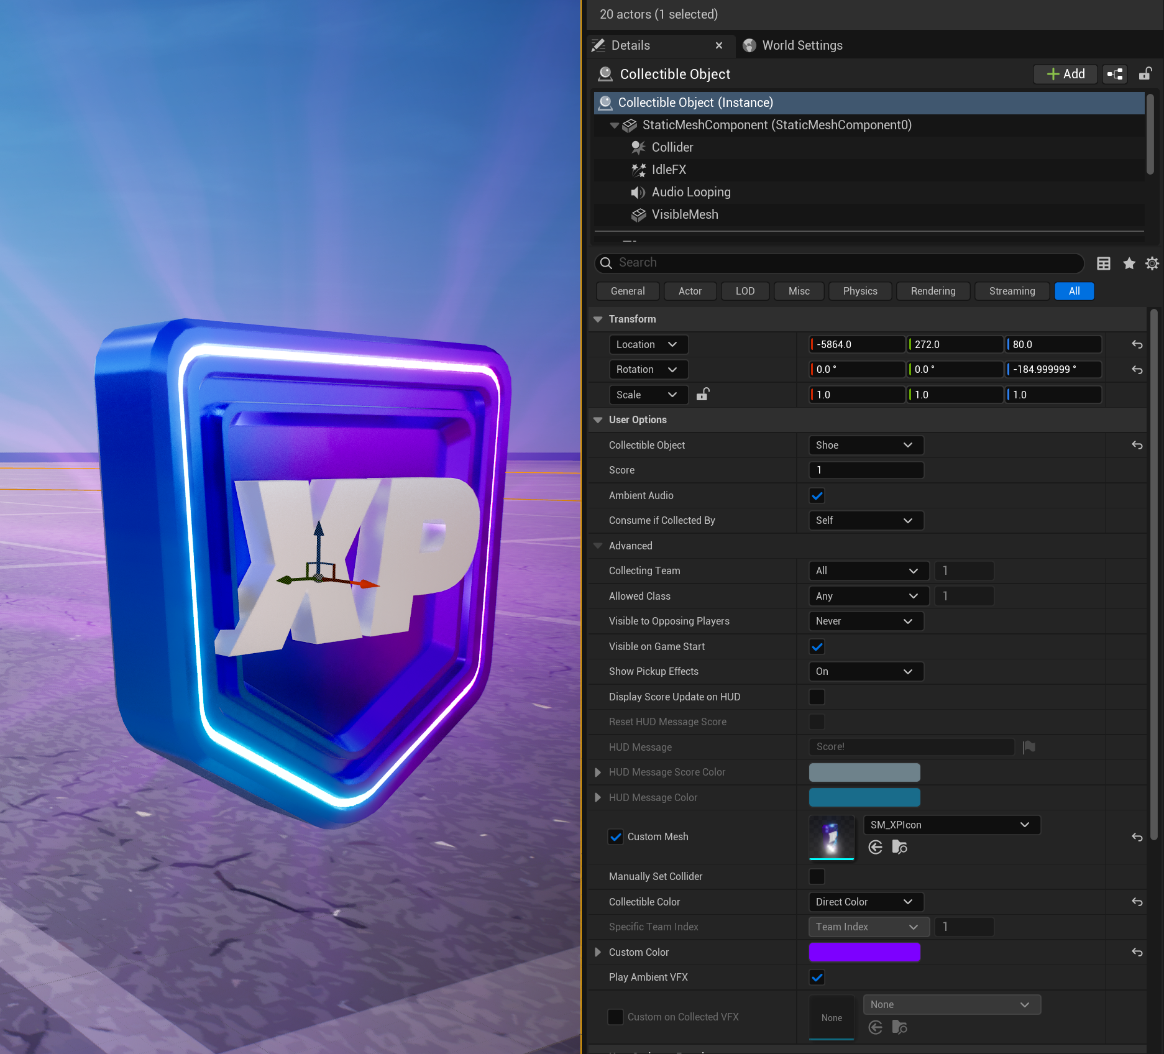The image size is (1164, 1054).
Task: Toggle the Custom Mesh checkbox
Action: (616, 836)
